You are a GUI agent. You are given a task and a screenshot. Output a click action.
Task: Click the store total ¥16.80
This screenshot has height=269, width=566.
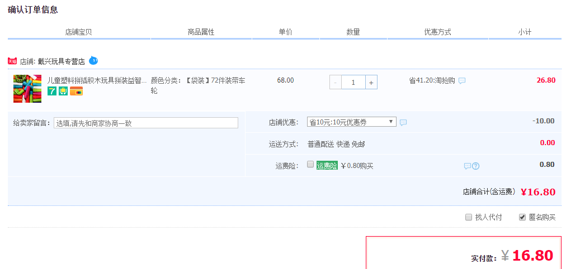click(538, 192)
